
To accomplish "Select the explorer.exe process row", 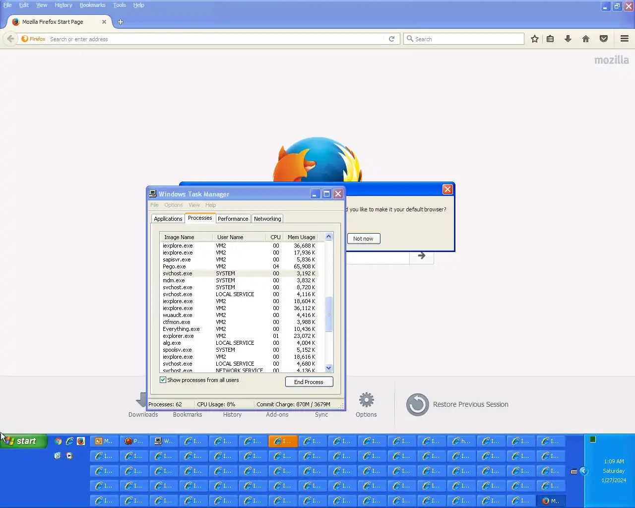I will (x=239, y=336).
